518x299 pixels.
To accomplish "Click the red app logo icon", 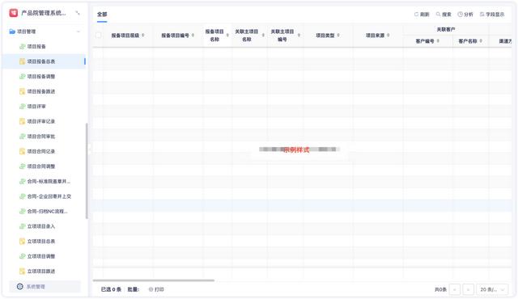I will [13, 13].
